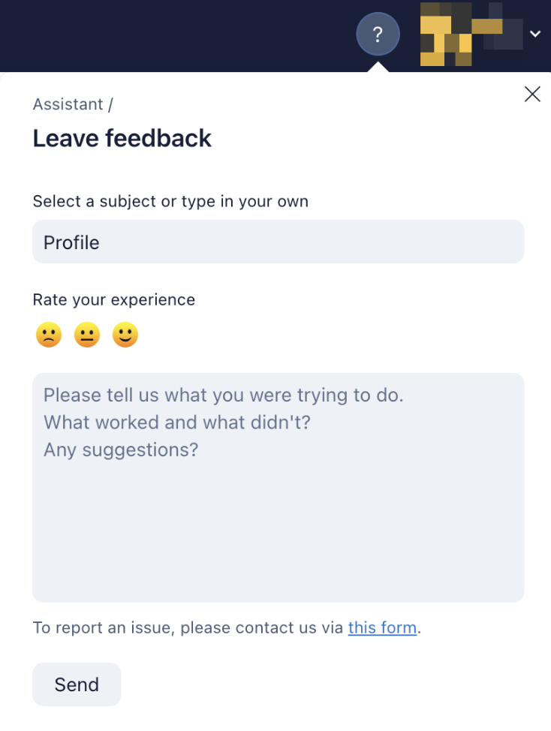Select the neutral face rating

87,335
